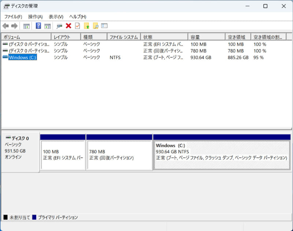Click the checkmark document toolbar icon
Image resolution: width=293 pixels, height=231 pixels.
pos(78,26)
